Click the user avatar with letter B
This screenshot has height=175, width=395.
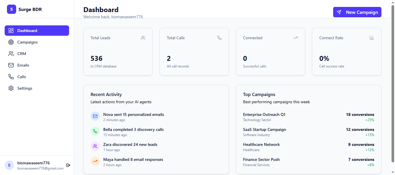9,165
